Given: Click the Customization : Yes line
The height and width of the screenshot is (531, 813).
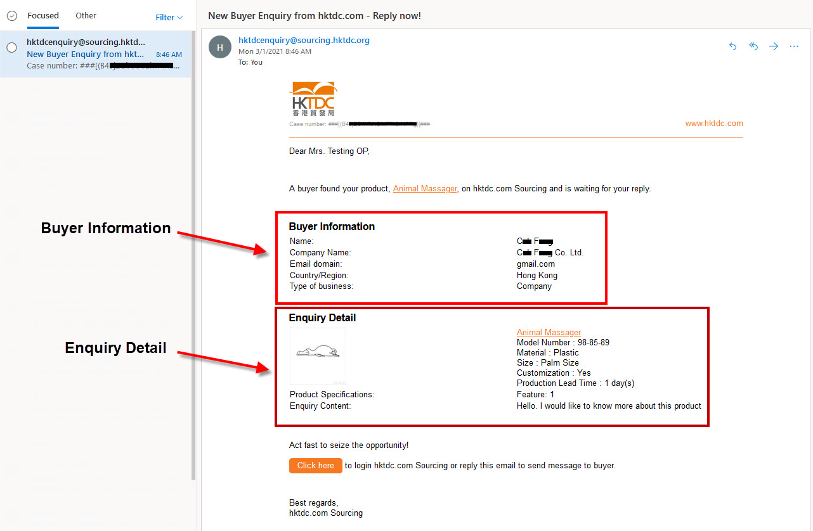Looking at the screenshot, I should click(554, 373).
